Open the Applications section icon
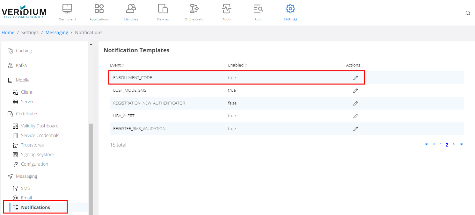The height and width of the screenshot is (215, 475). click(99, 12)
